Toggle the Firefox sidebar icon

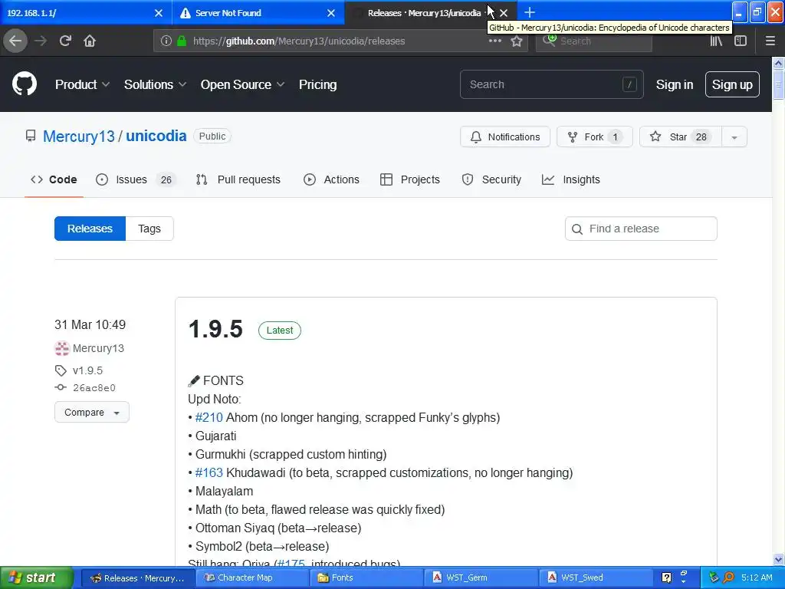click(x=741, y=41)
